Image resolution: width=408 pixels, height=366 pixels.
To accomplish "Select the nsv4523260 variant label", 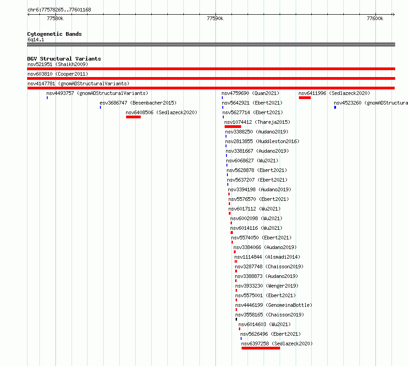I will click(371, 103).
